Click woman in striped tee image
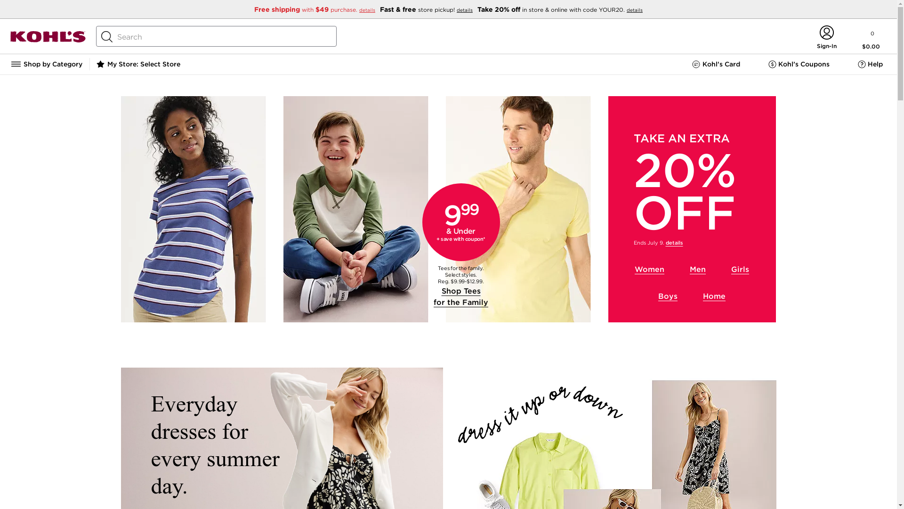Screen dimensions: 904x509 point(193,209)
